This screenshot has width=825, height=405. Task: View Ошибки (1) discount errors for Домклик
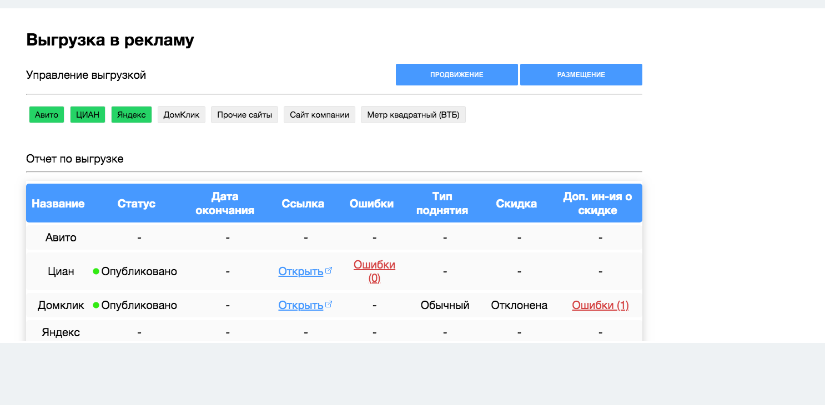pos(600,305)
